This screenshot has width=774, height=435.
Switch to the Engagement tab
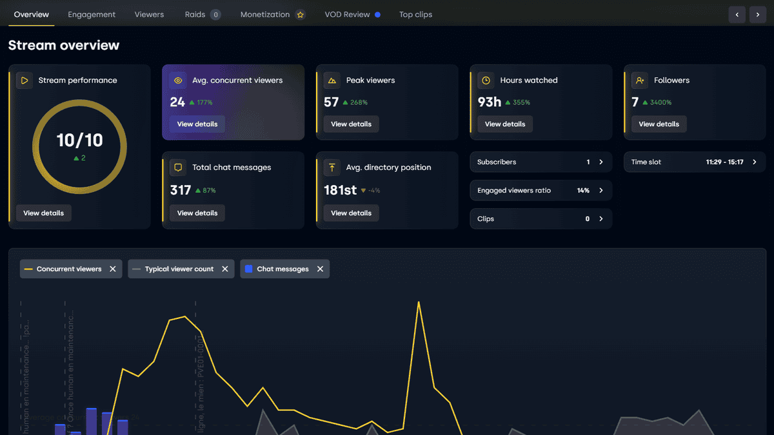pyautogui.click(x=92, y=14)
